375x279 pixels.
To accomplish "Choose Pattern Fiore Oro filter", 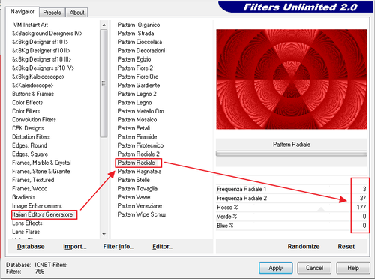I will 138,76.
